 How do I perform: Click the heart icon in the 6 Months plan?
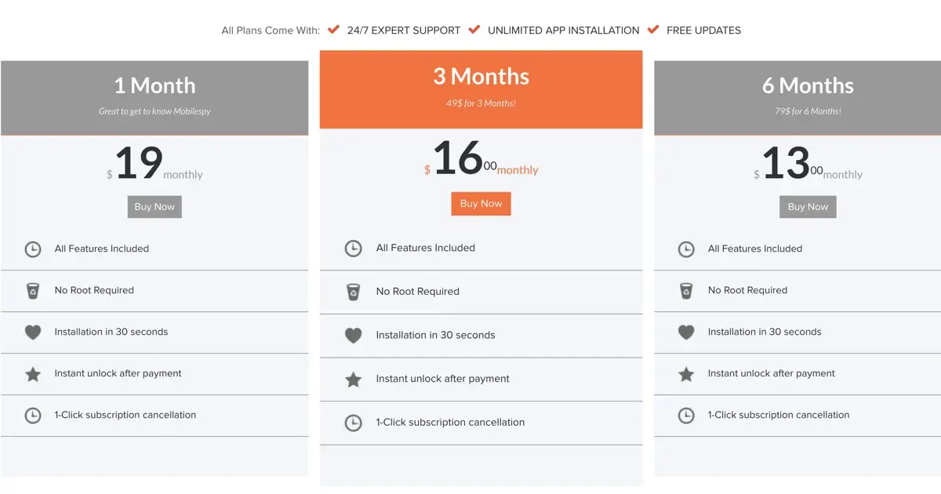686,332
